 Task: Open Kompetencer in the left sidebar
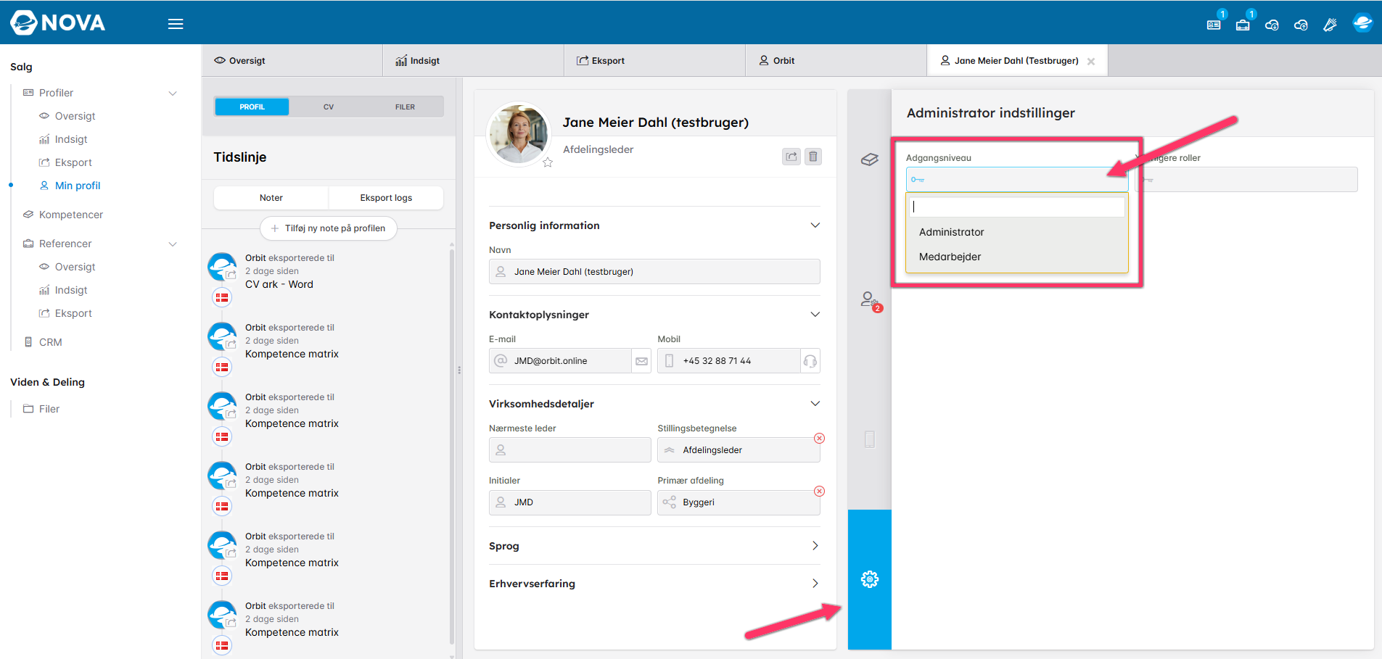pos(71,215)
